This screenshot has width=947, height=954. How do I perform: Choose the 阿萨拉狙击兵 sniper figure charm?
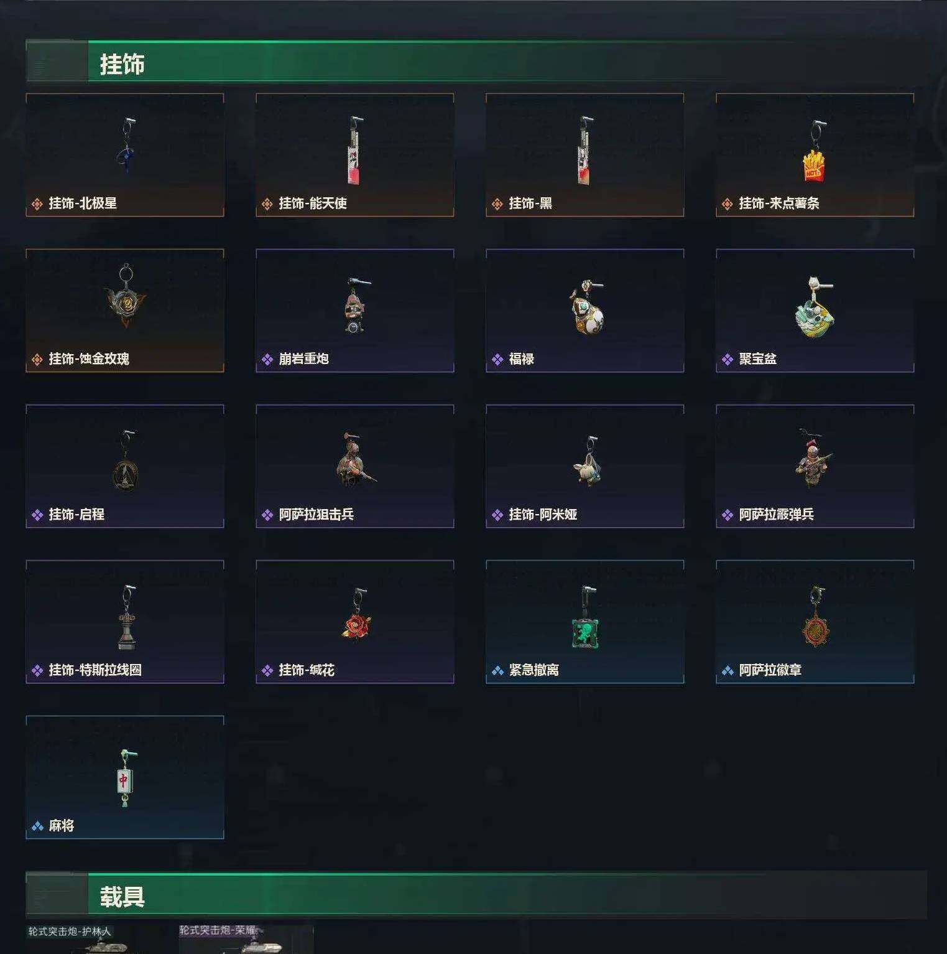coord(355,459)
